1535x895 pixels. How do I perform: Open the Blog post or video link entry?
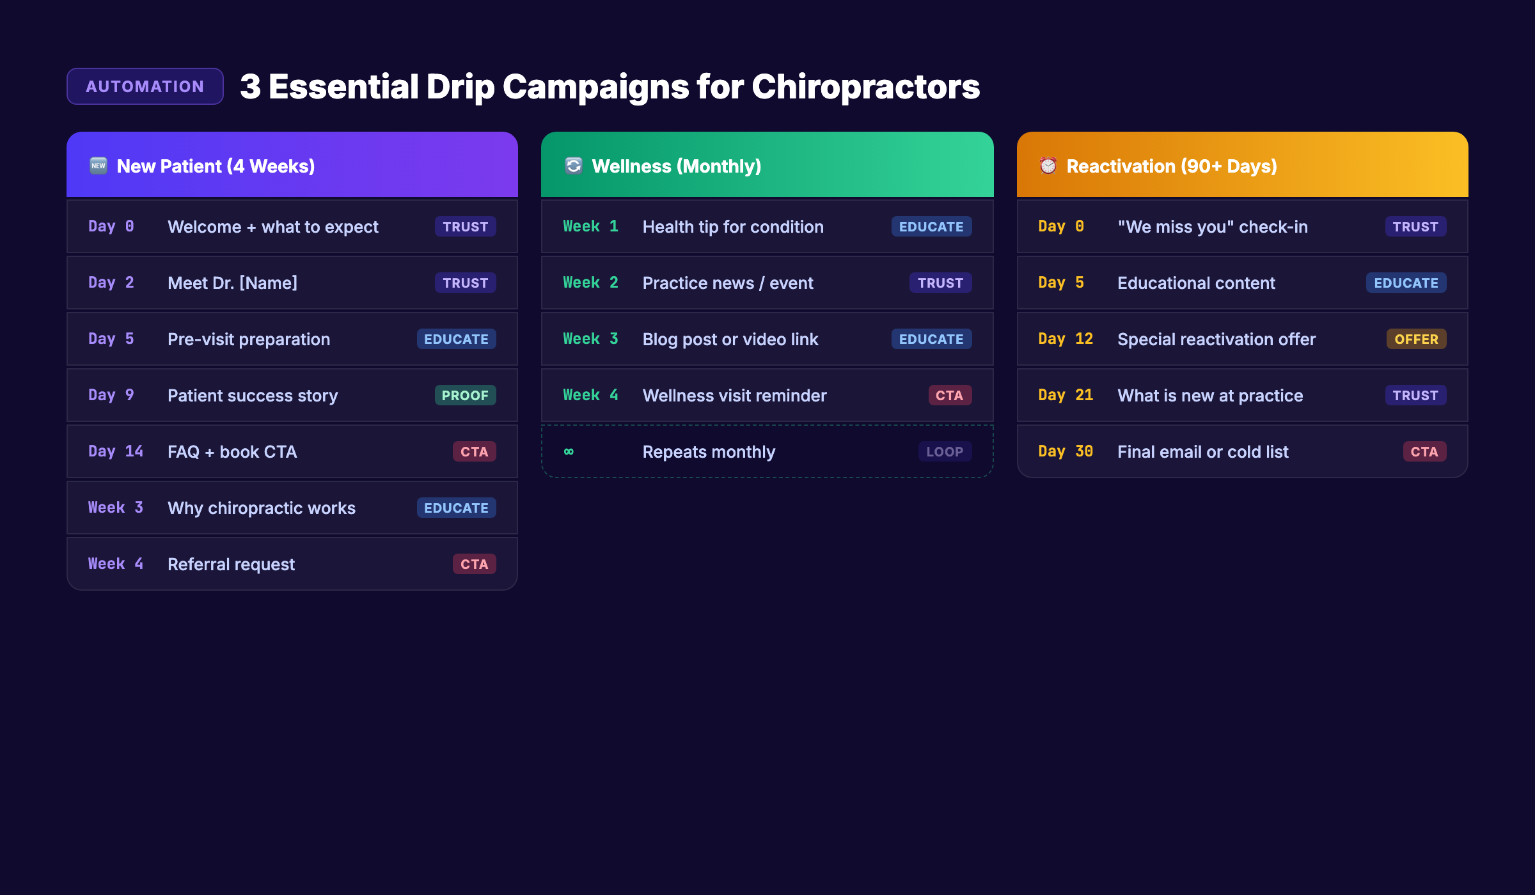(767, 339)
